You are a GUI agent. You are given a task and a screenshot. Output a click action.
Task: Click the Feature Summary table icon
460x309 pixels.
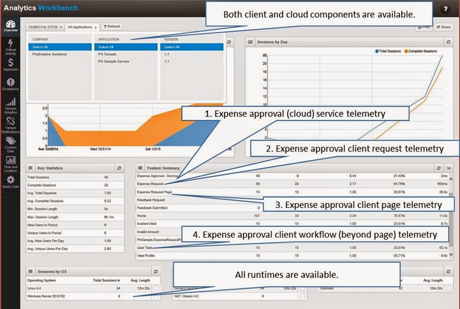(x=140, y=168)
